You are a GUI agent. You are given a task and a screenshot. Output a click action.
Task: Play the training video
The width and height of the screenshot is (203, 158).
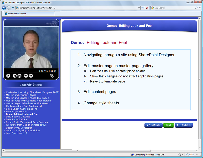click(8, 76)
